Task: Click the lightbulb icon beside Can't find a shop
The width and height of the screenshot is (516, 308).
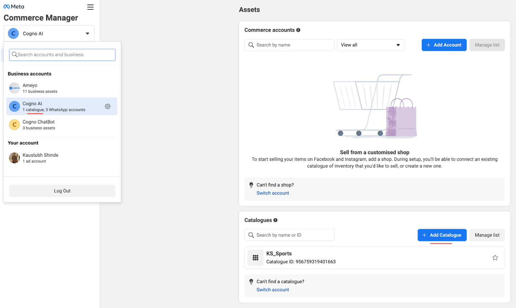Action: point(251,185)
